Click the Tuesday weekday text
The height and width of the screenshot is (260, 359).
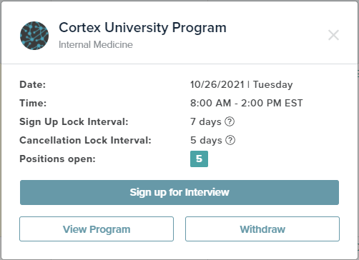273,85
